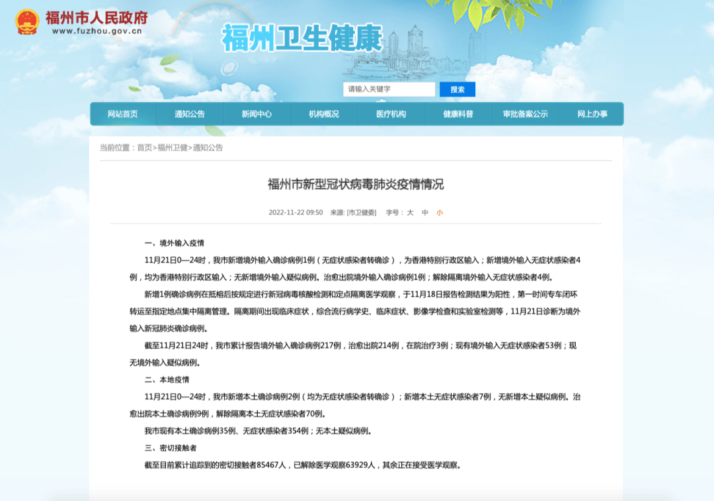Open 健康科普 in the nav bar
The width and height of the screenshot is (714, 501).
(458, 114)
